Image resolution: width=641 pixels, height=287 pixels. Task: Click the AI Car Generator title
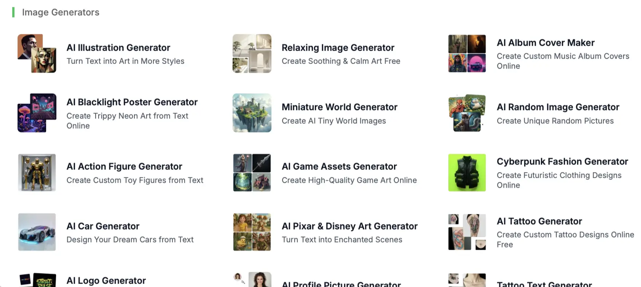click(x=103, y=226)
